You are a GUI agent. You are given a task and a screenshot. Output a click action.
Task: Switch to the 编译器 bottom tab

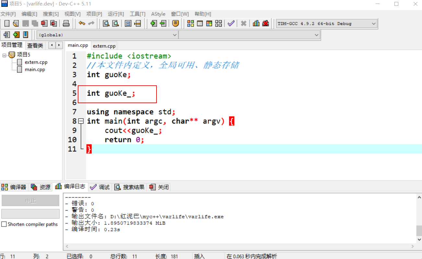tap(14, 187)
